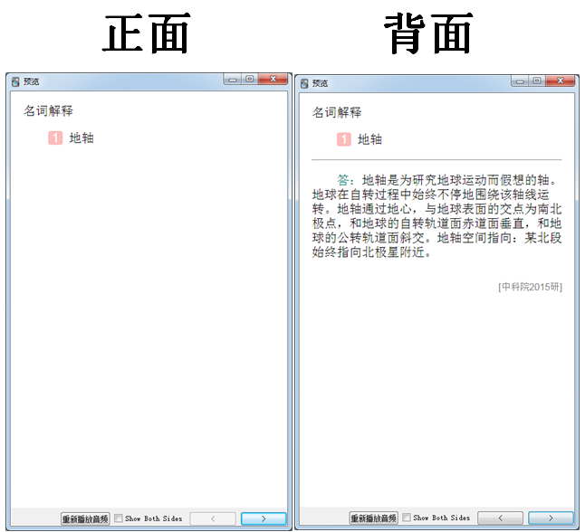585x532 pixels.
Task: Click the red number 1 badge on back card
Action: pyautogui.click(x=343, y=139)
